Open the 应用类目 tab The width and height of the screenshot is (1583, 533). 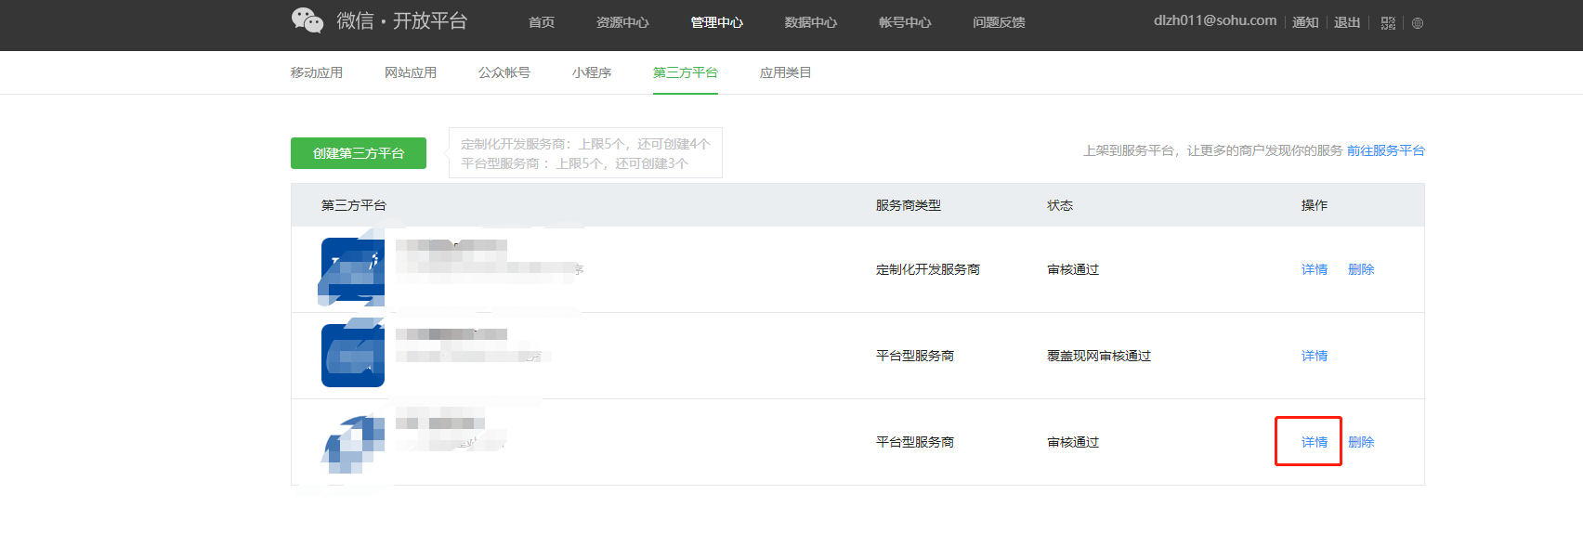(x=785, y=72)
